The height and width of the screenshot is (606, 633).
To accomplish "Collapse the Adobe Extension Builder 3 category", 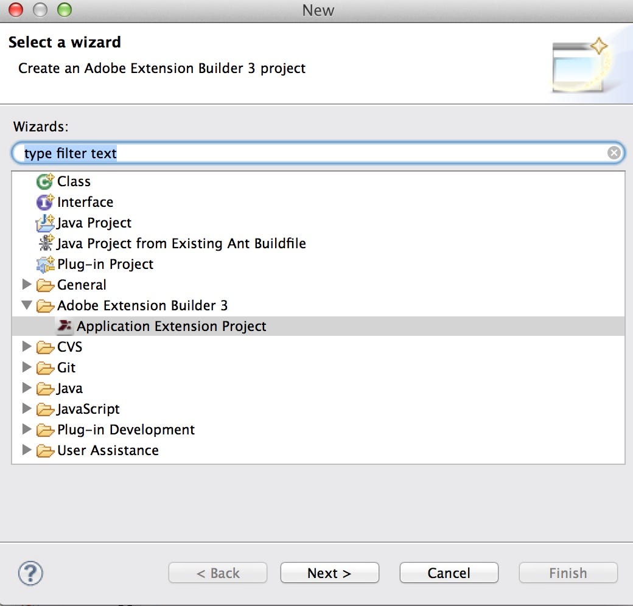I will point(27,305).
